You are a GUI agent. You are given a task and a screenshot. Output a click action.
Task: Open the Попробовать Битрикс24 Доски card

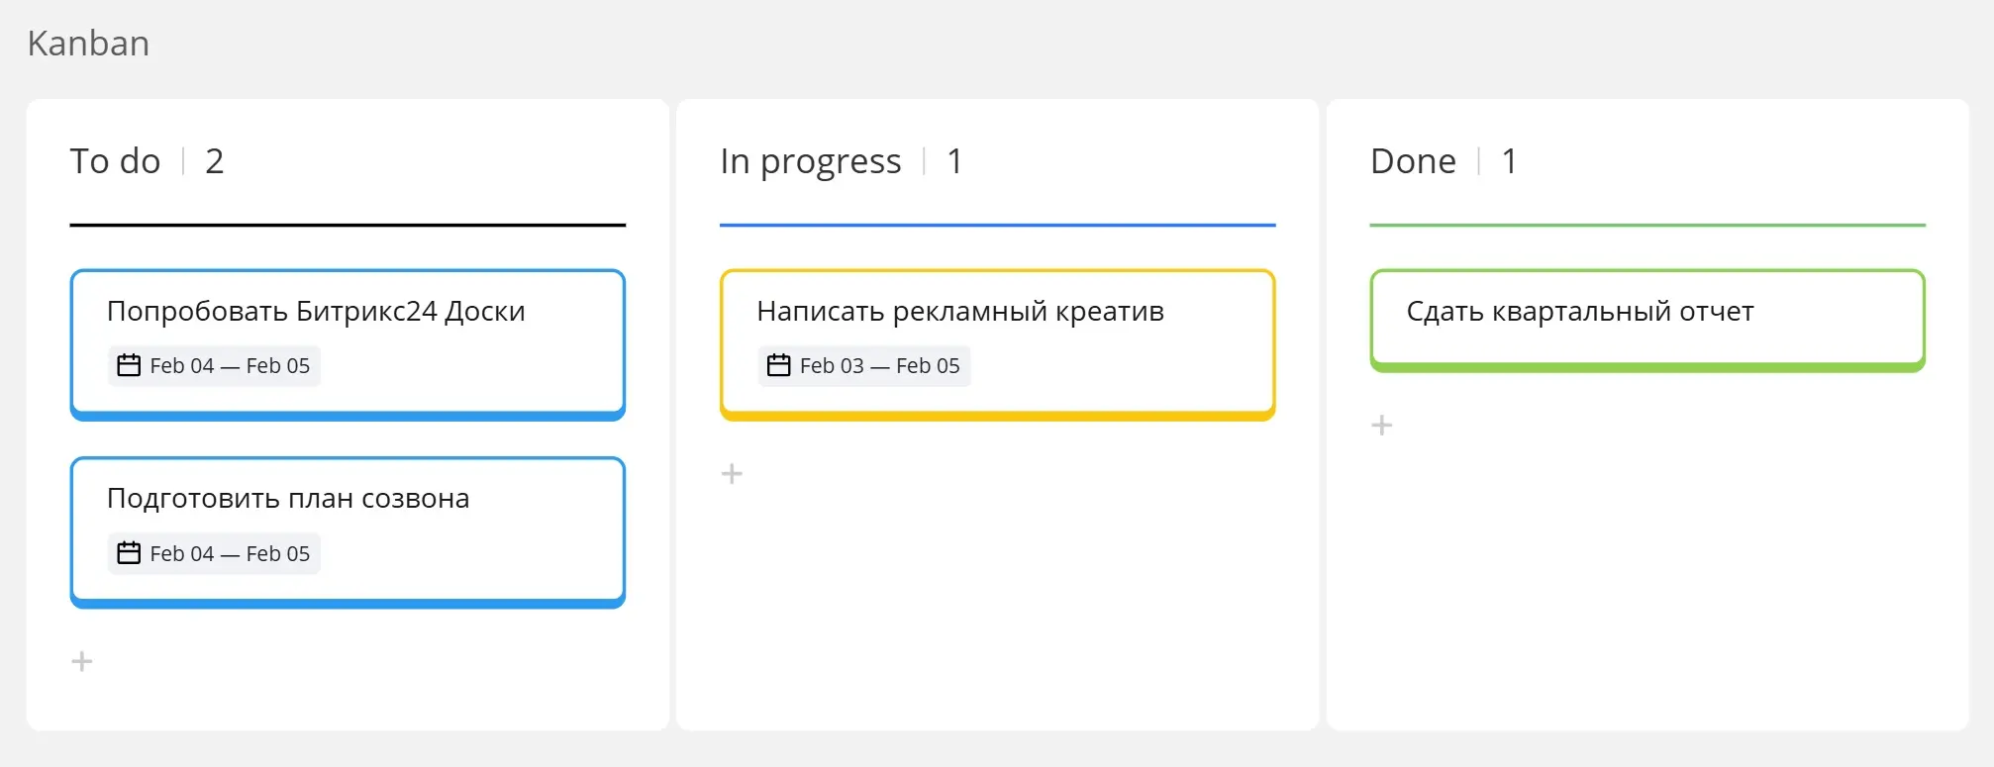[x=348, y=344]
